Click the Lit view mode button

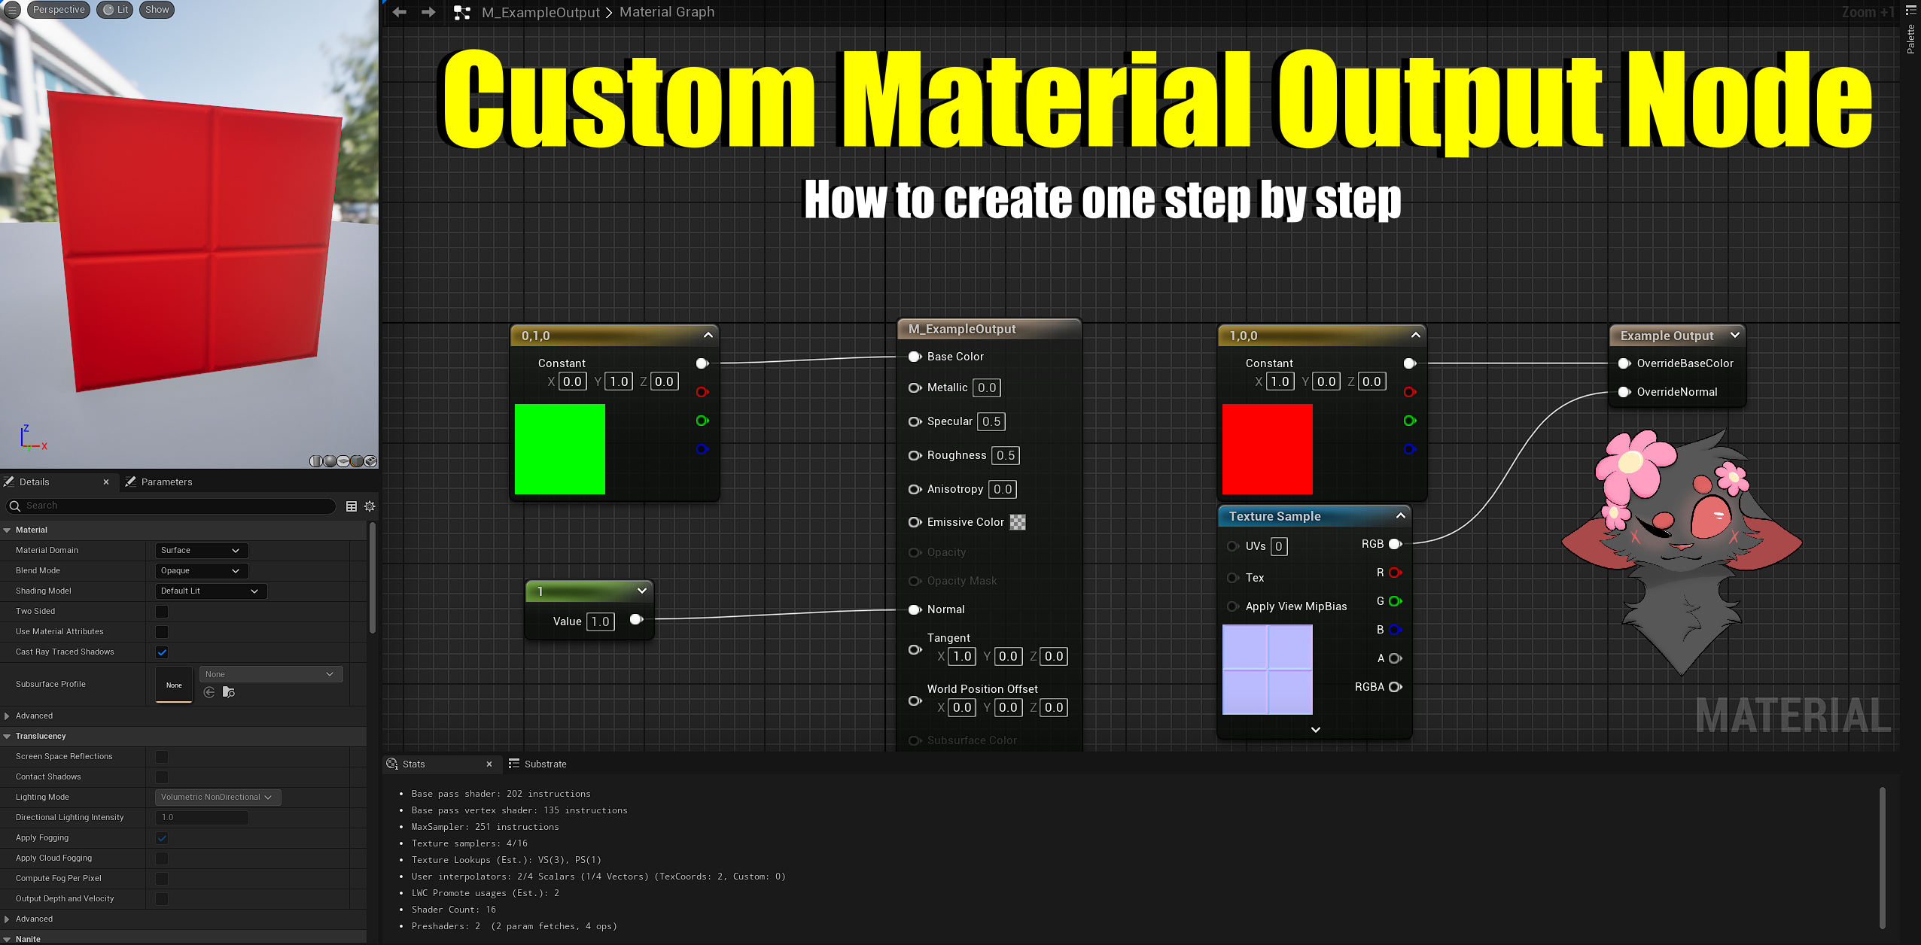(x=115, y=10)
